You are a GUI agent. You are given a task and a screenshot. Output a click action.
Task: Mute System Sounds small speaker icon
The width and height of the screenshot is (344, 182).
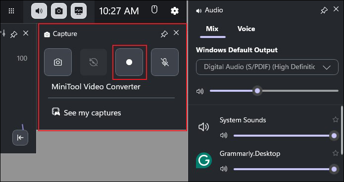point(224,136)
